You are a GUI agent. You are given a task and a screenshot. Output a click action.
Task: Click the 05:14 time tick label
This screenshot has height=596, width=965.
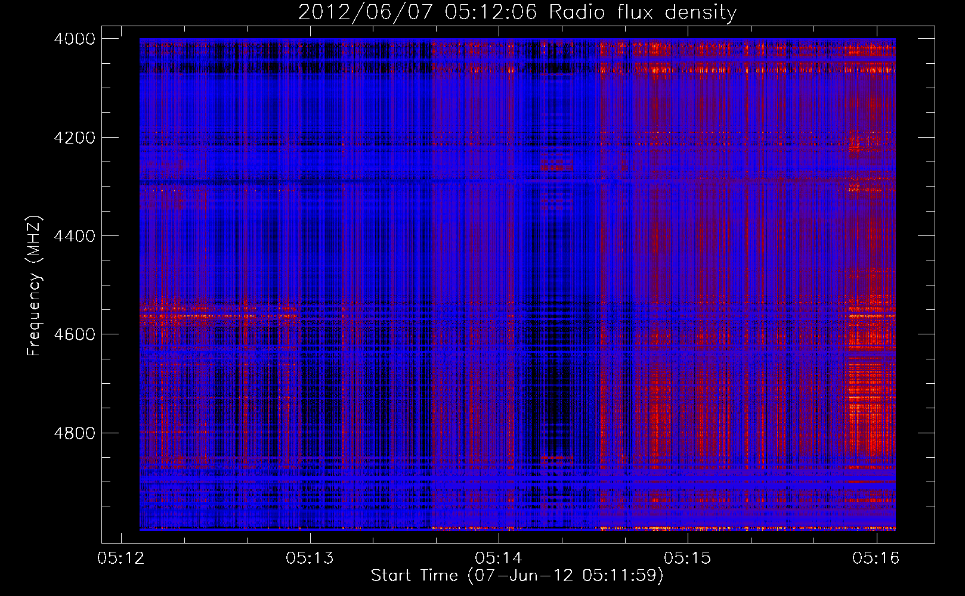(x=499, y=558)
